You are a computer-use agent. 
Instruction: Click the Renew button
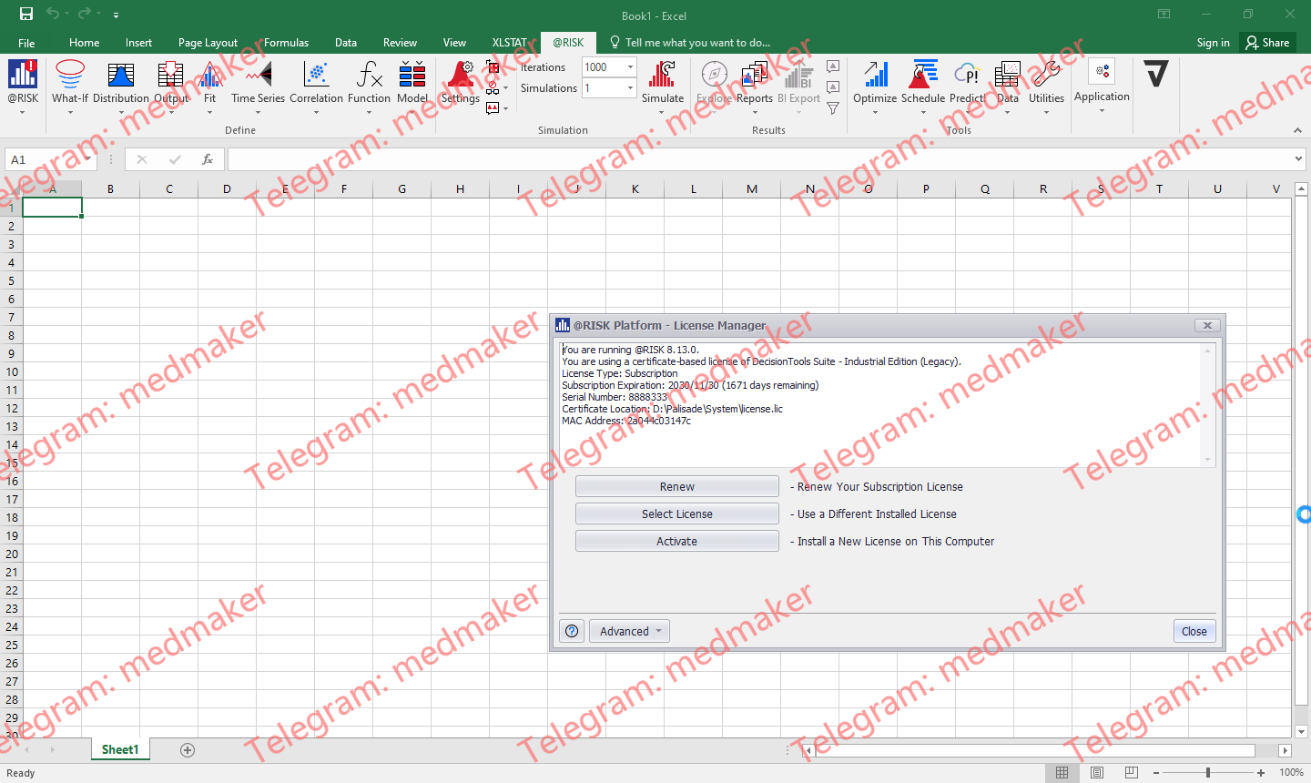677,486
